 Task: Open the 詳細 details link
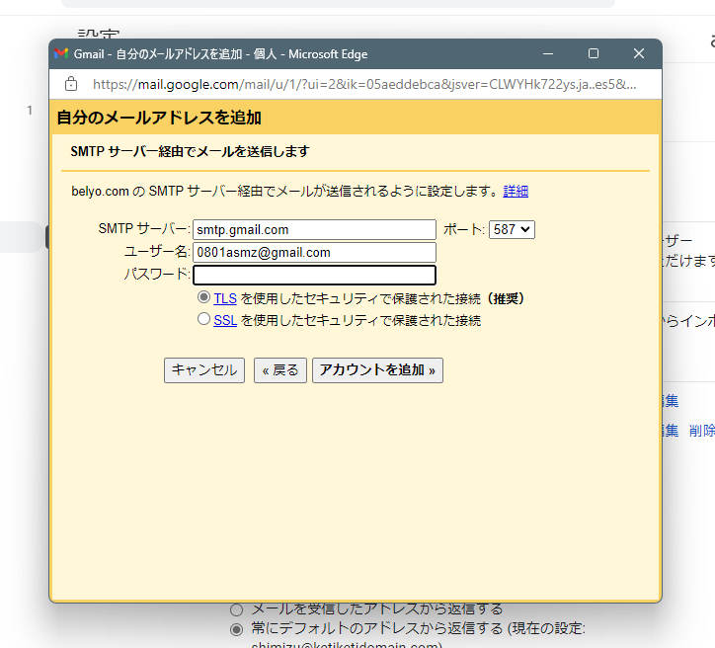tap(516, 191)
